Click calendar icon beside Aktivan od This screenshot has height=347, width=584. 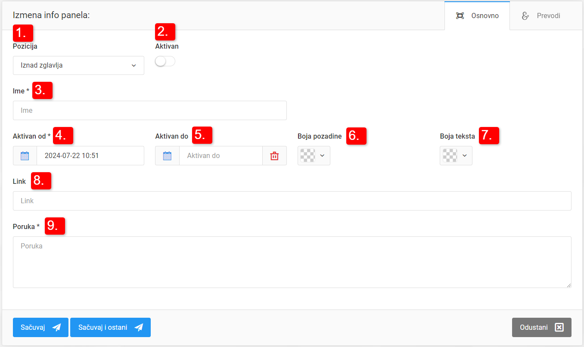tap(25, 156)
